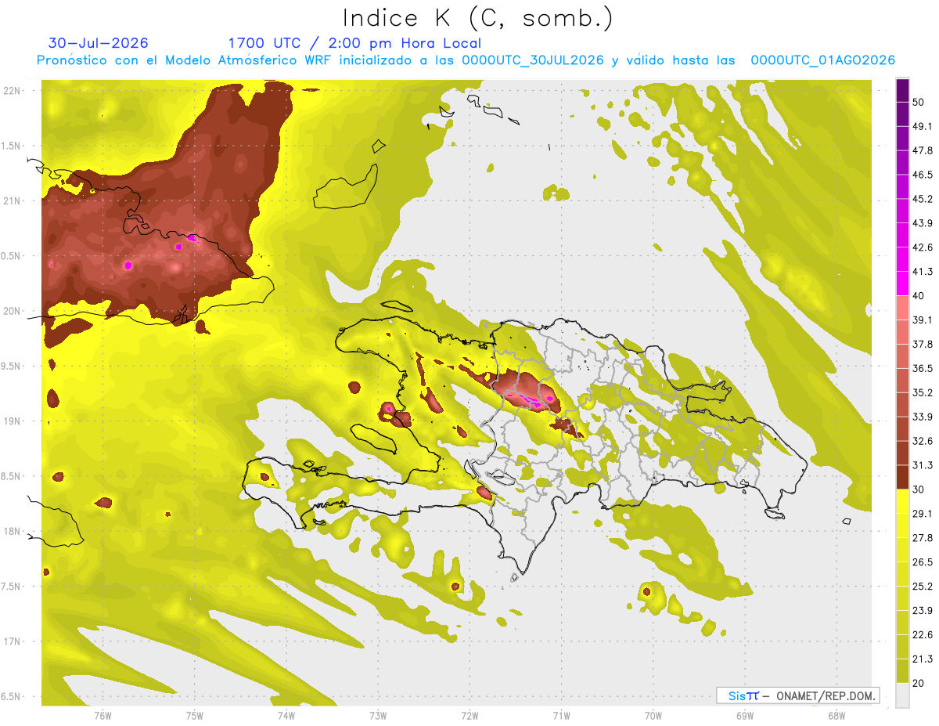
Task: Click the "21N" latitude label
Action: [x=13, y=201]
